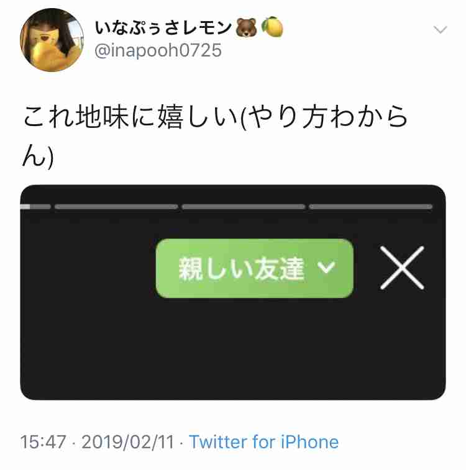
Task: Jump to the third story progress segment
Action: tap(243, 207)
